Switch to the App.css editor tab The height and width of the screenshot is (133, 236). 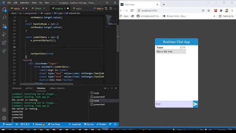[x=98, y=8]
